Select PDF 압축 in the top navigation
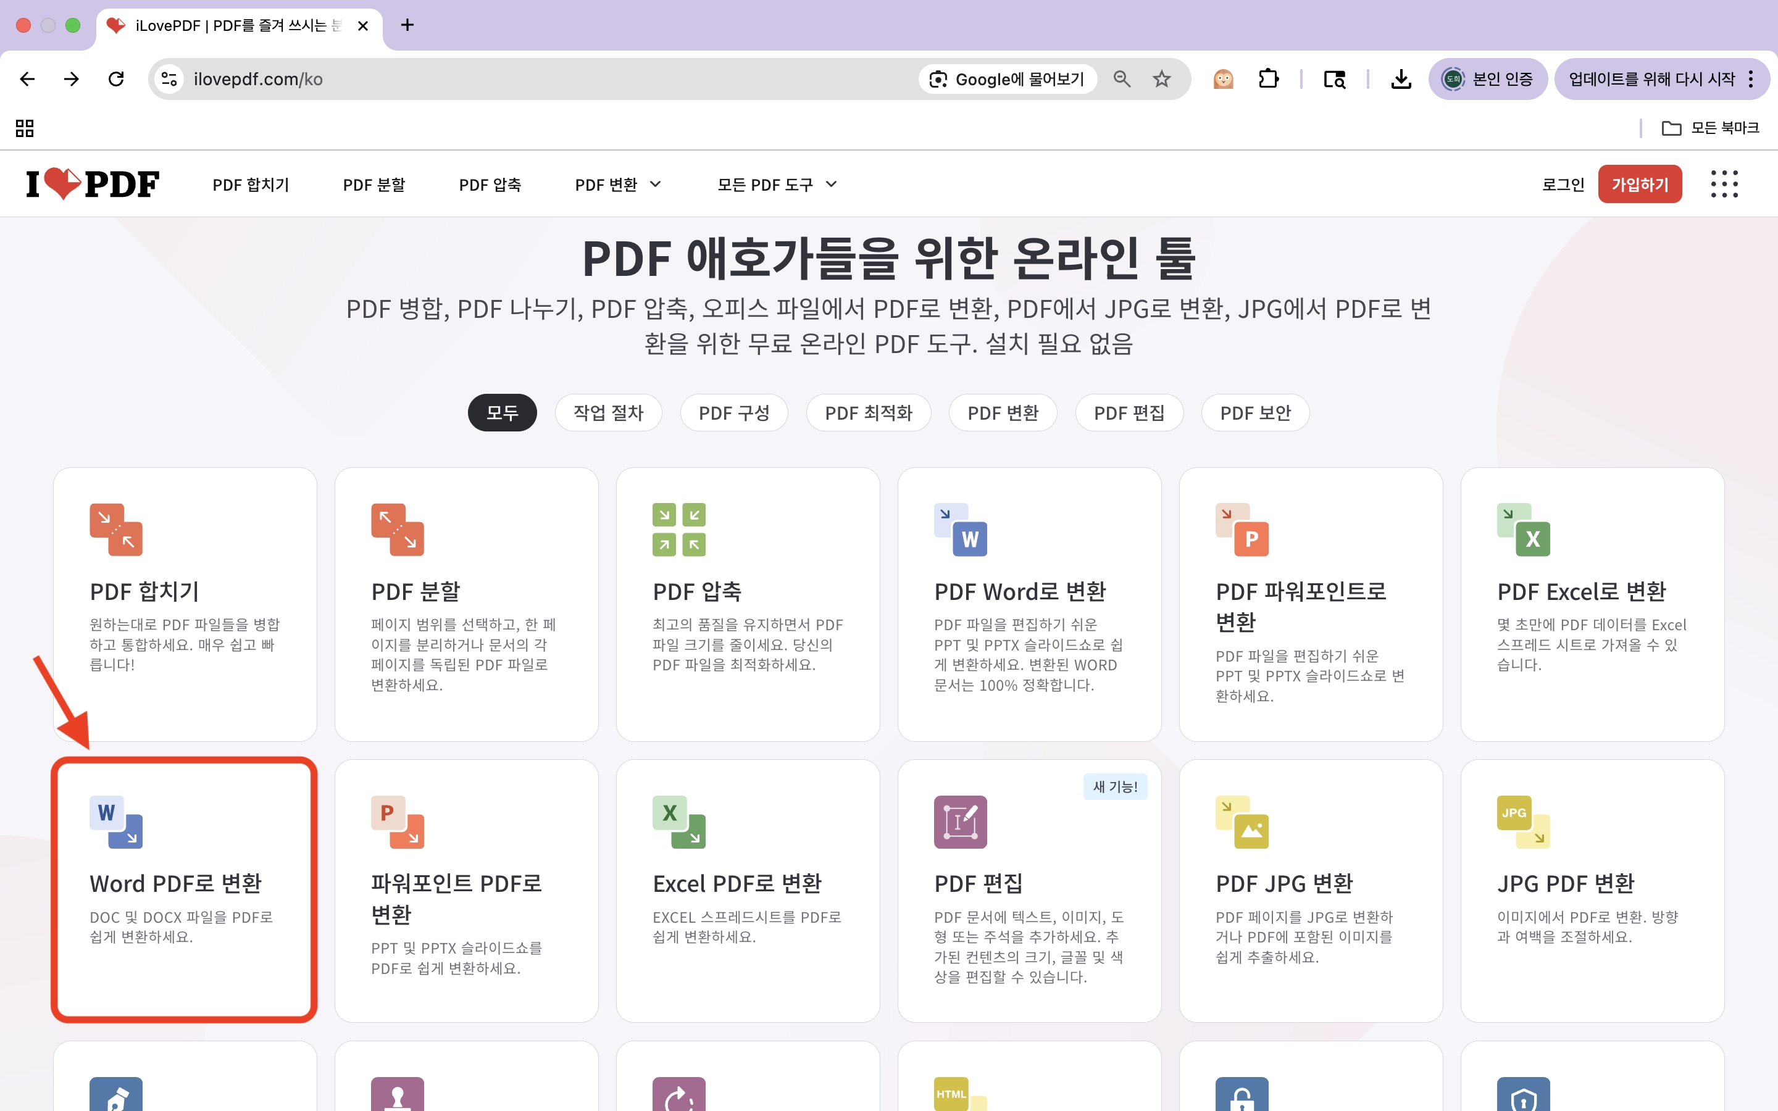This screenshot has height=1111, width=1778. (490, 185)
